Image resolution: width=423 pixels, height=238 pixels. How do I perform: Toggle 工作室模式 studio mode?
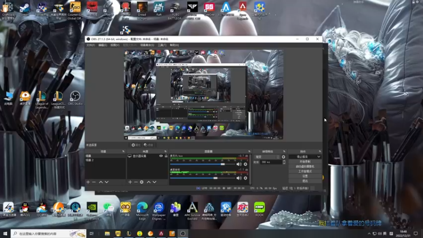tap(305, 171)
